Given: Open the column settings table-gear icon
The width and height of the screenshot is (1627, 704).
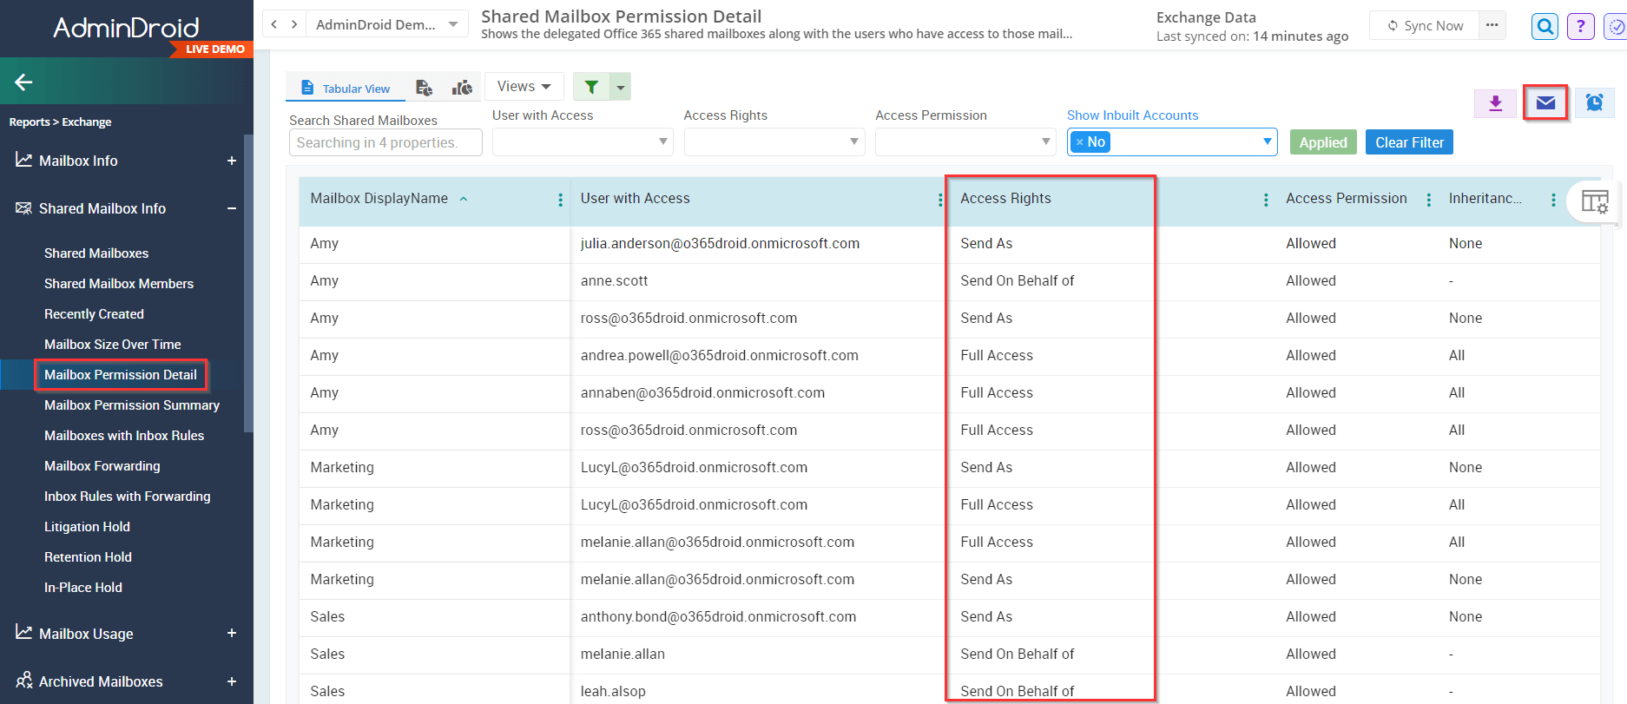Looking at the screenshot, I should (1594, 201).
